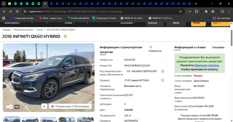The height and width of the screenshot is (122, 233).
Task: Click the scrollbar down arrow
Action: 231,121
